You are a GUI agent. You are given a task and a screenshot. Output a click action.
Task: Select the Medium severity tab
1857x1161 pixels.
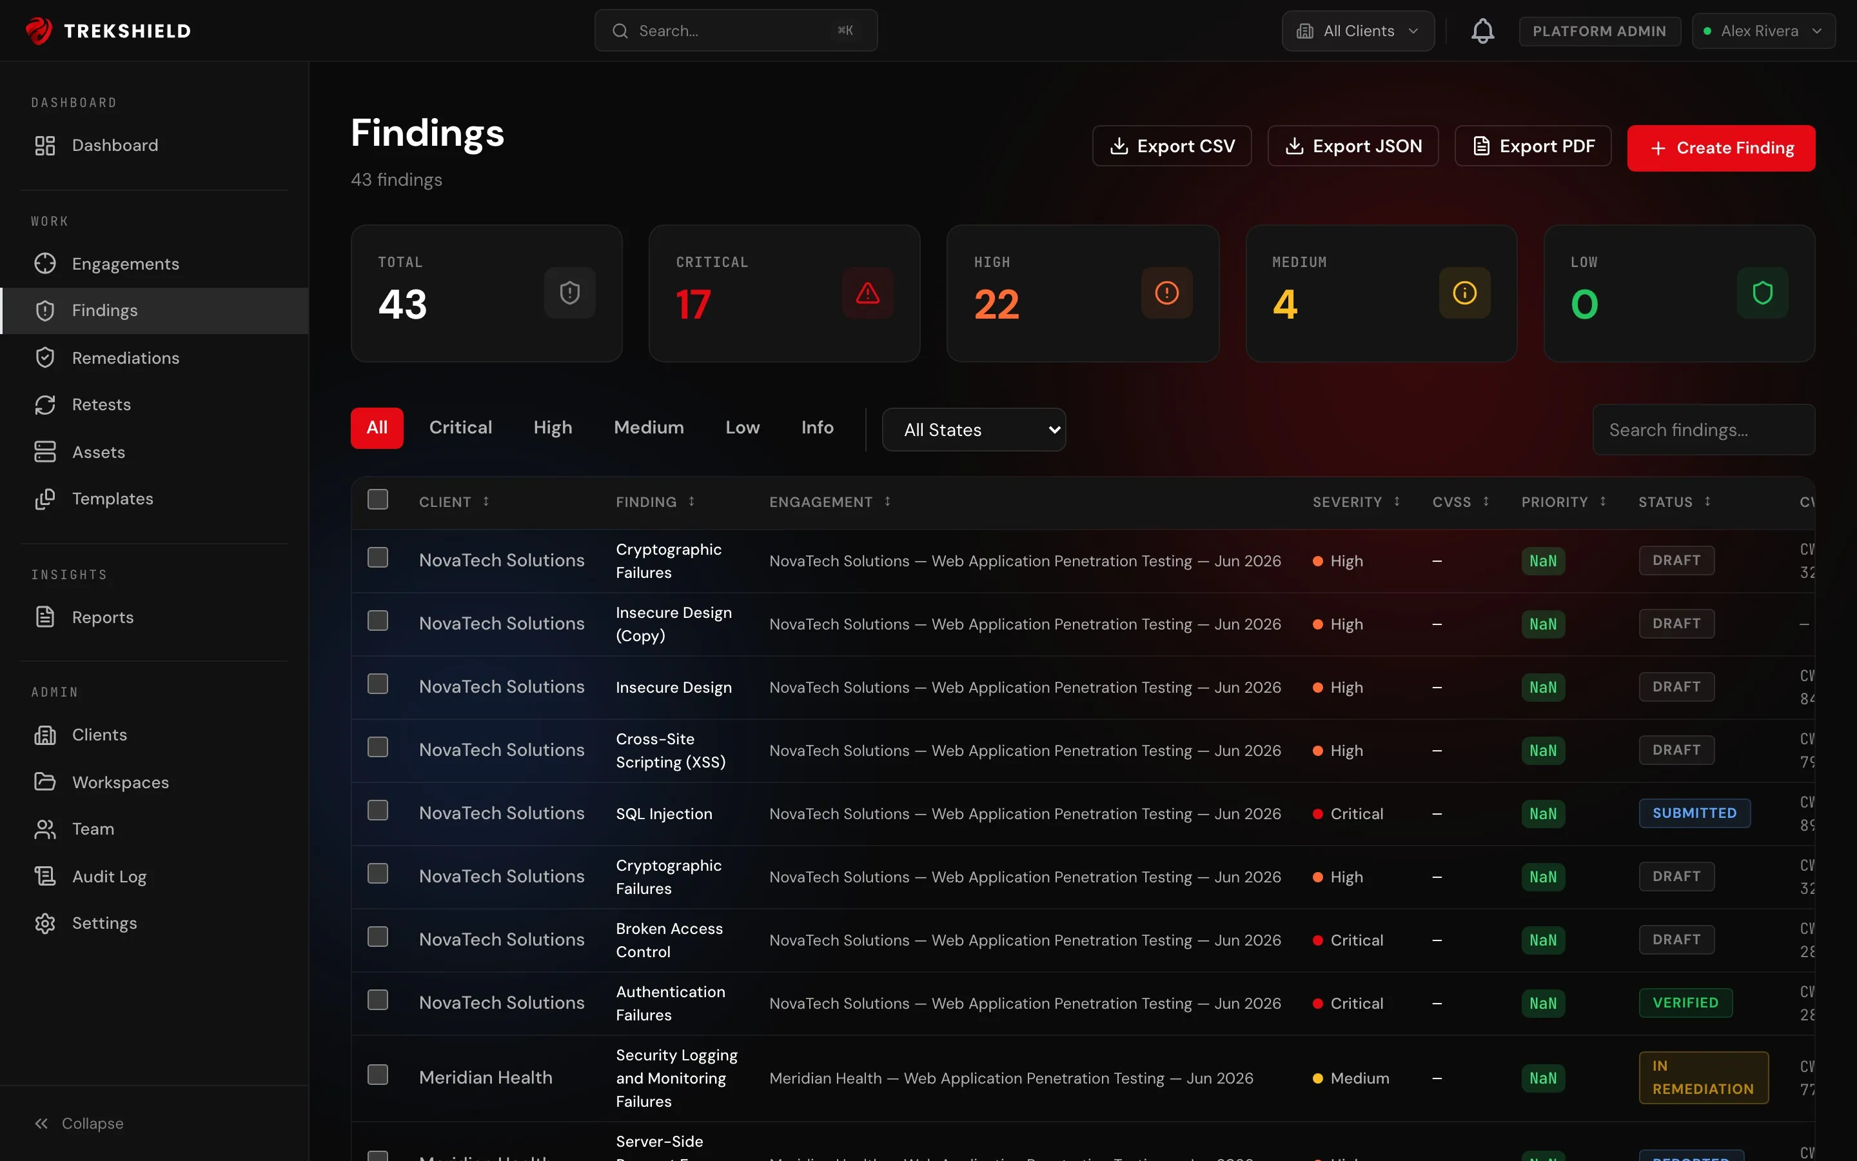(x=649, y=428)
